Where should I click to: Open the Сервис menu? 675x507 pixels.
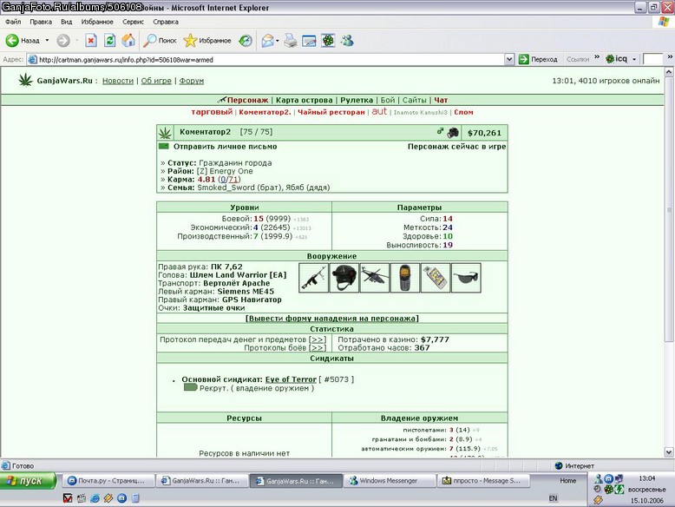coord(133,22)
